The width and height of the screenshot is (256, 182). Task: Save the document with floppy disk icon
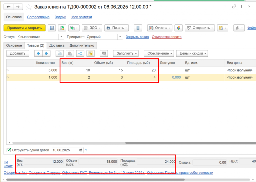(52, 28)
